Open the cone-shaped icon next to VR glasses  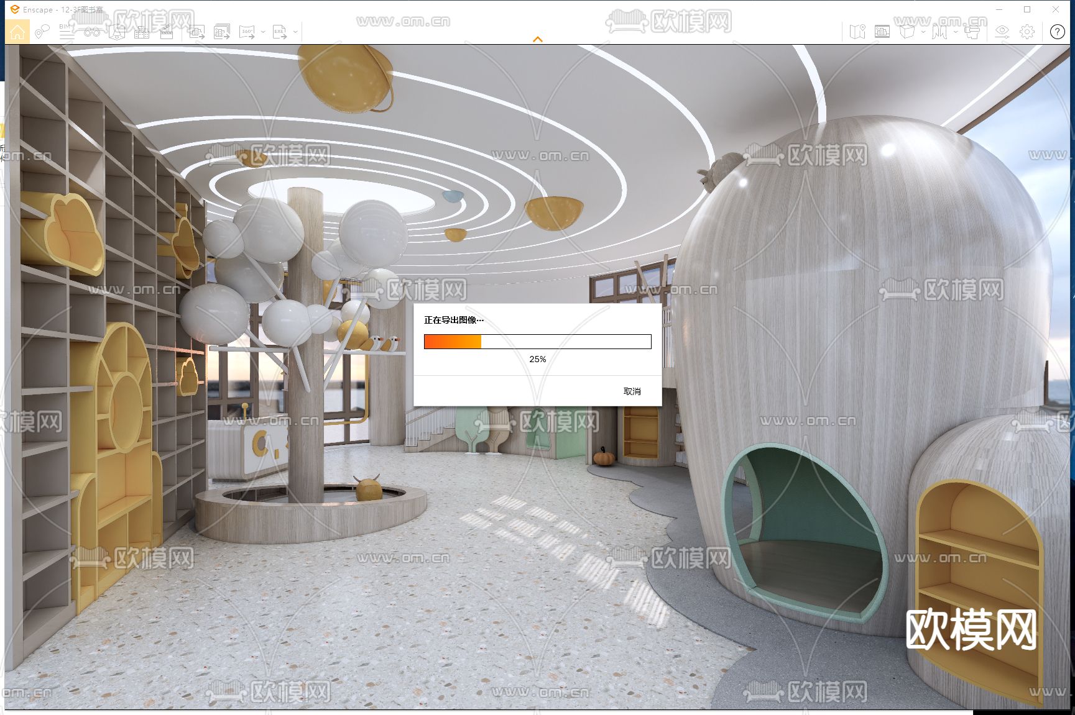(x=116, y=32)
